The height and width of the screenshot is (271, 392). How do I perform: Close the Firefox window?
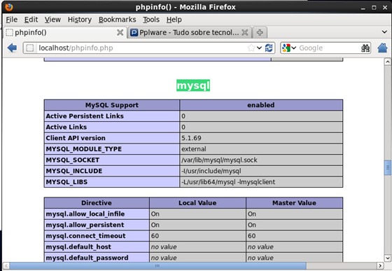(x=385, y=8)
